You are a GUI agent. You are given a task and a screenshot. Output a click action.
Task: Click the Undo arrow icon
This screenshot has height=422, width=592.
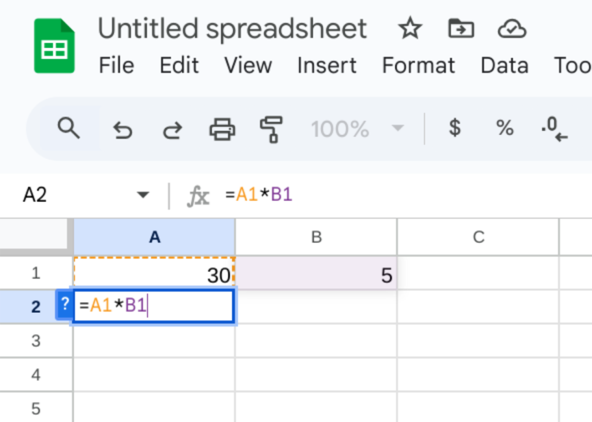(123, 129)
